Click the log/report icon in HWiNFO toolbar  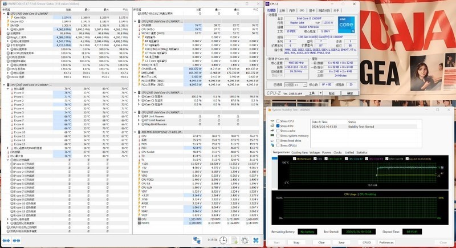tap(234, 240)
